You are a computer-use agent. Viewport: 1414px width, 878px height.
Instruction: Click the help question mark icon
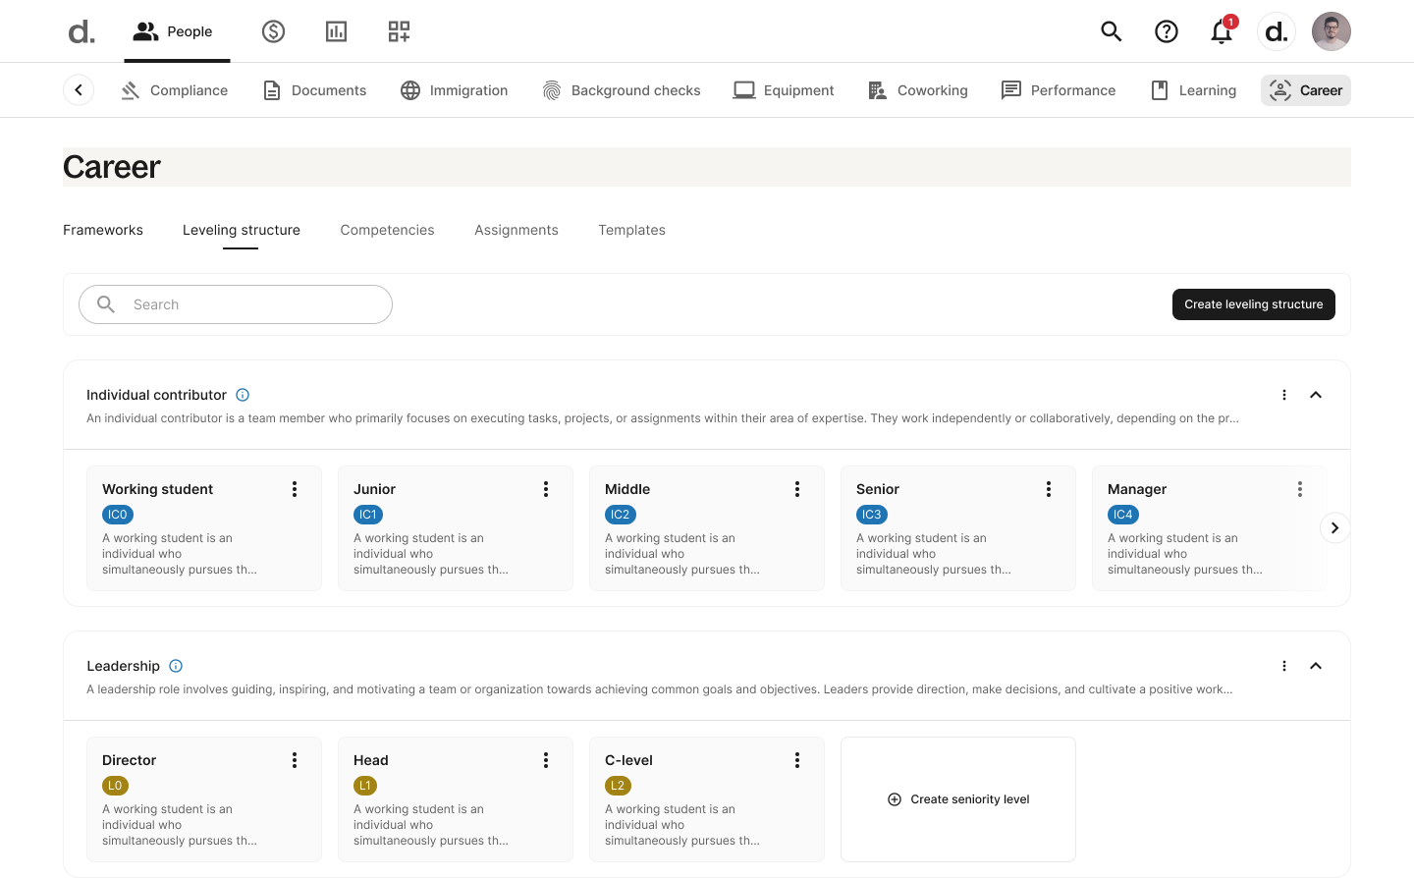pyautogui.click(x=1166, y=31)
